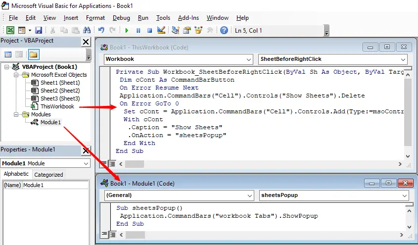Image resolution: width=418 pixels, height=245 pixels.
Task: Open the Tools menu
Action: (163, 18)
